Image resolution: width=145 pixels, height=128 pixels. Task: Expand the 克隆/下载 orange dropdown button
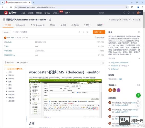99,32
